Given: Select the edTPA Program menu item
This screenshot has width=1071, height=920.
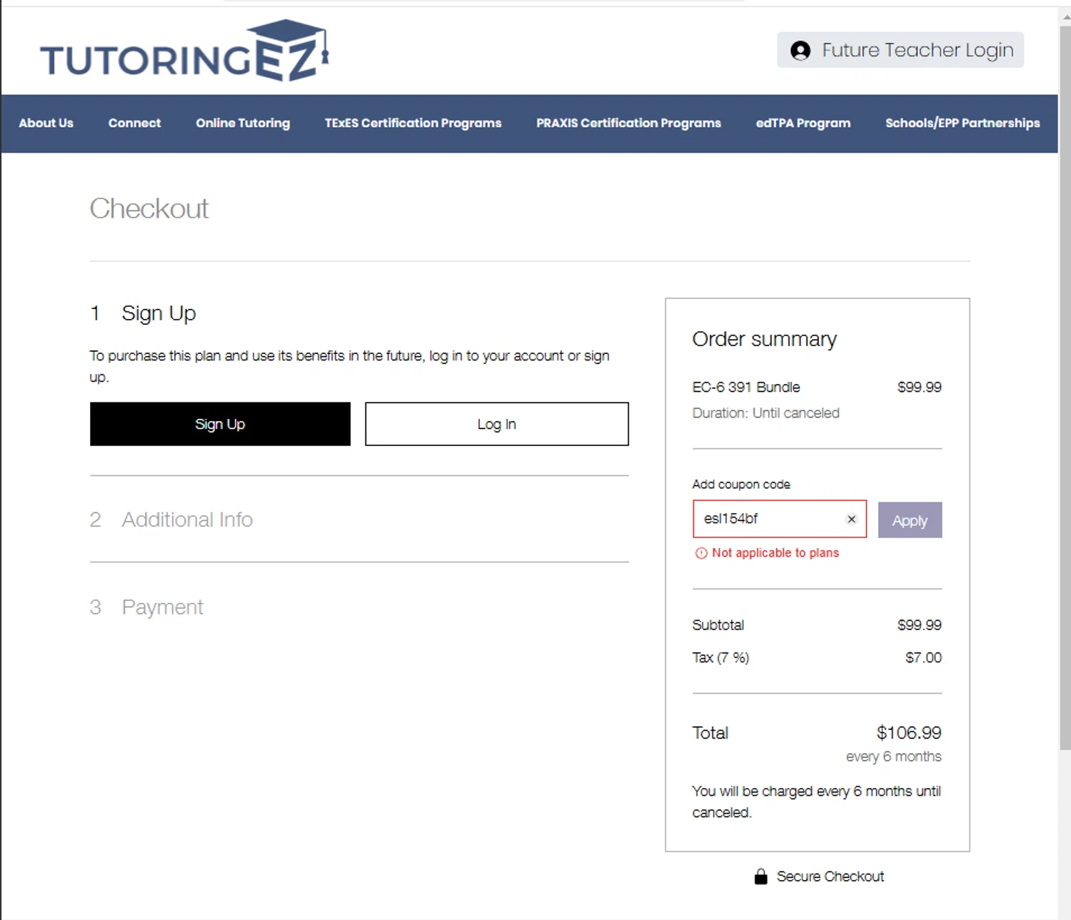Looking at the screenshot, I should click(803, 123).
